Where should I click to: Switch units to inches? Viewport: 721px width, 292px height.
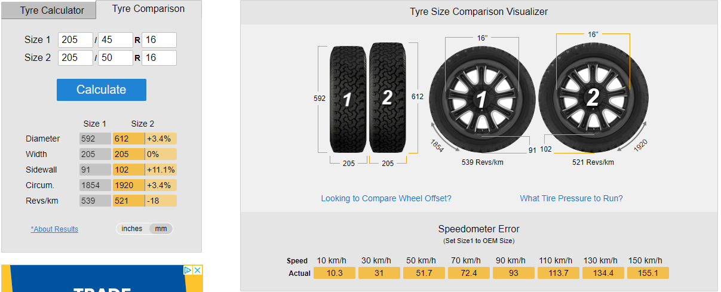point(132,229)
